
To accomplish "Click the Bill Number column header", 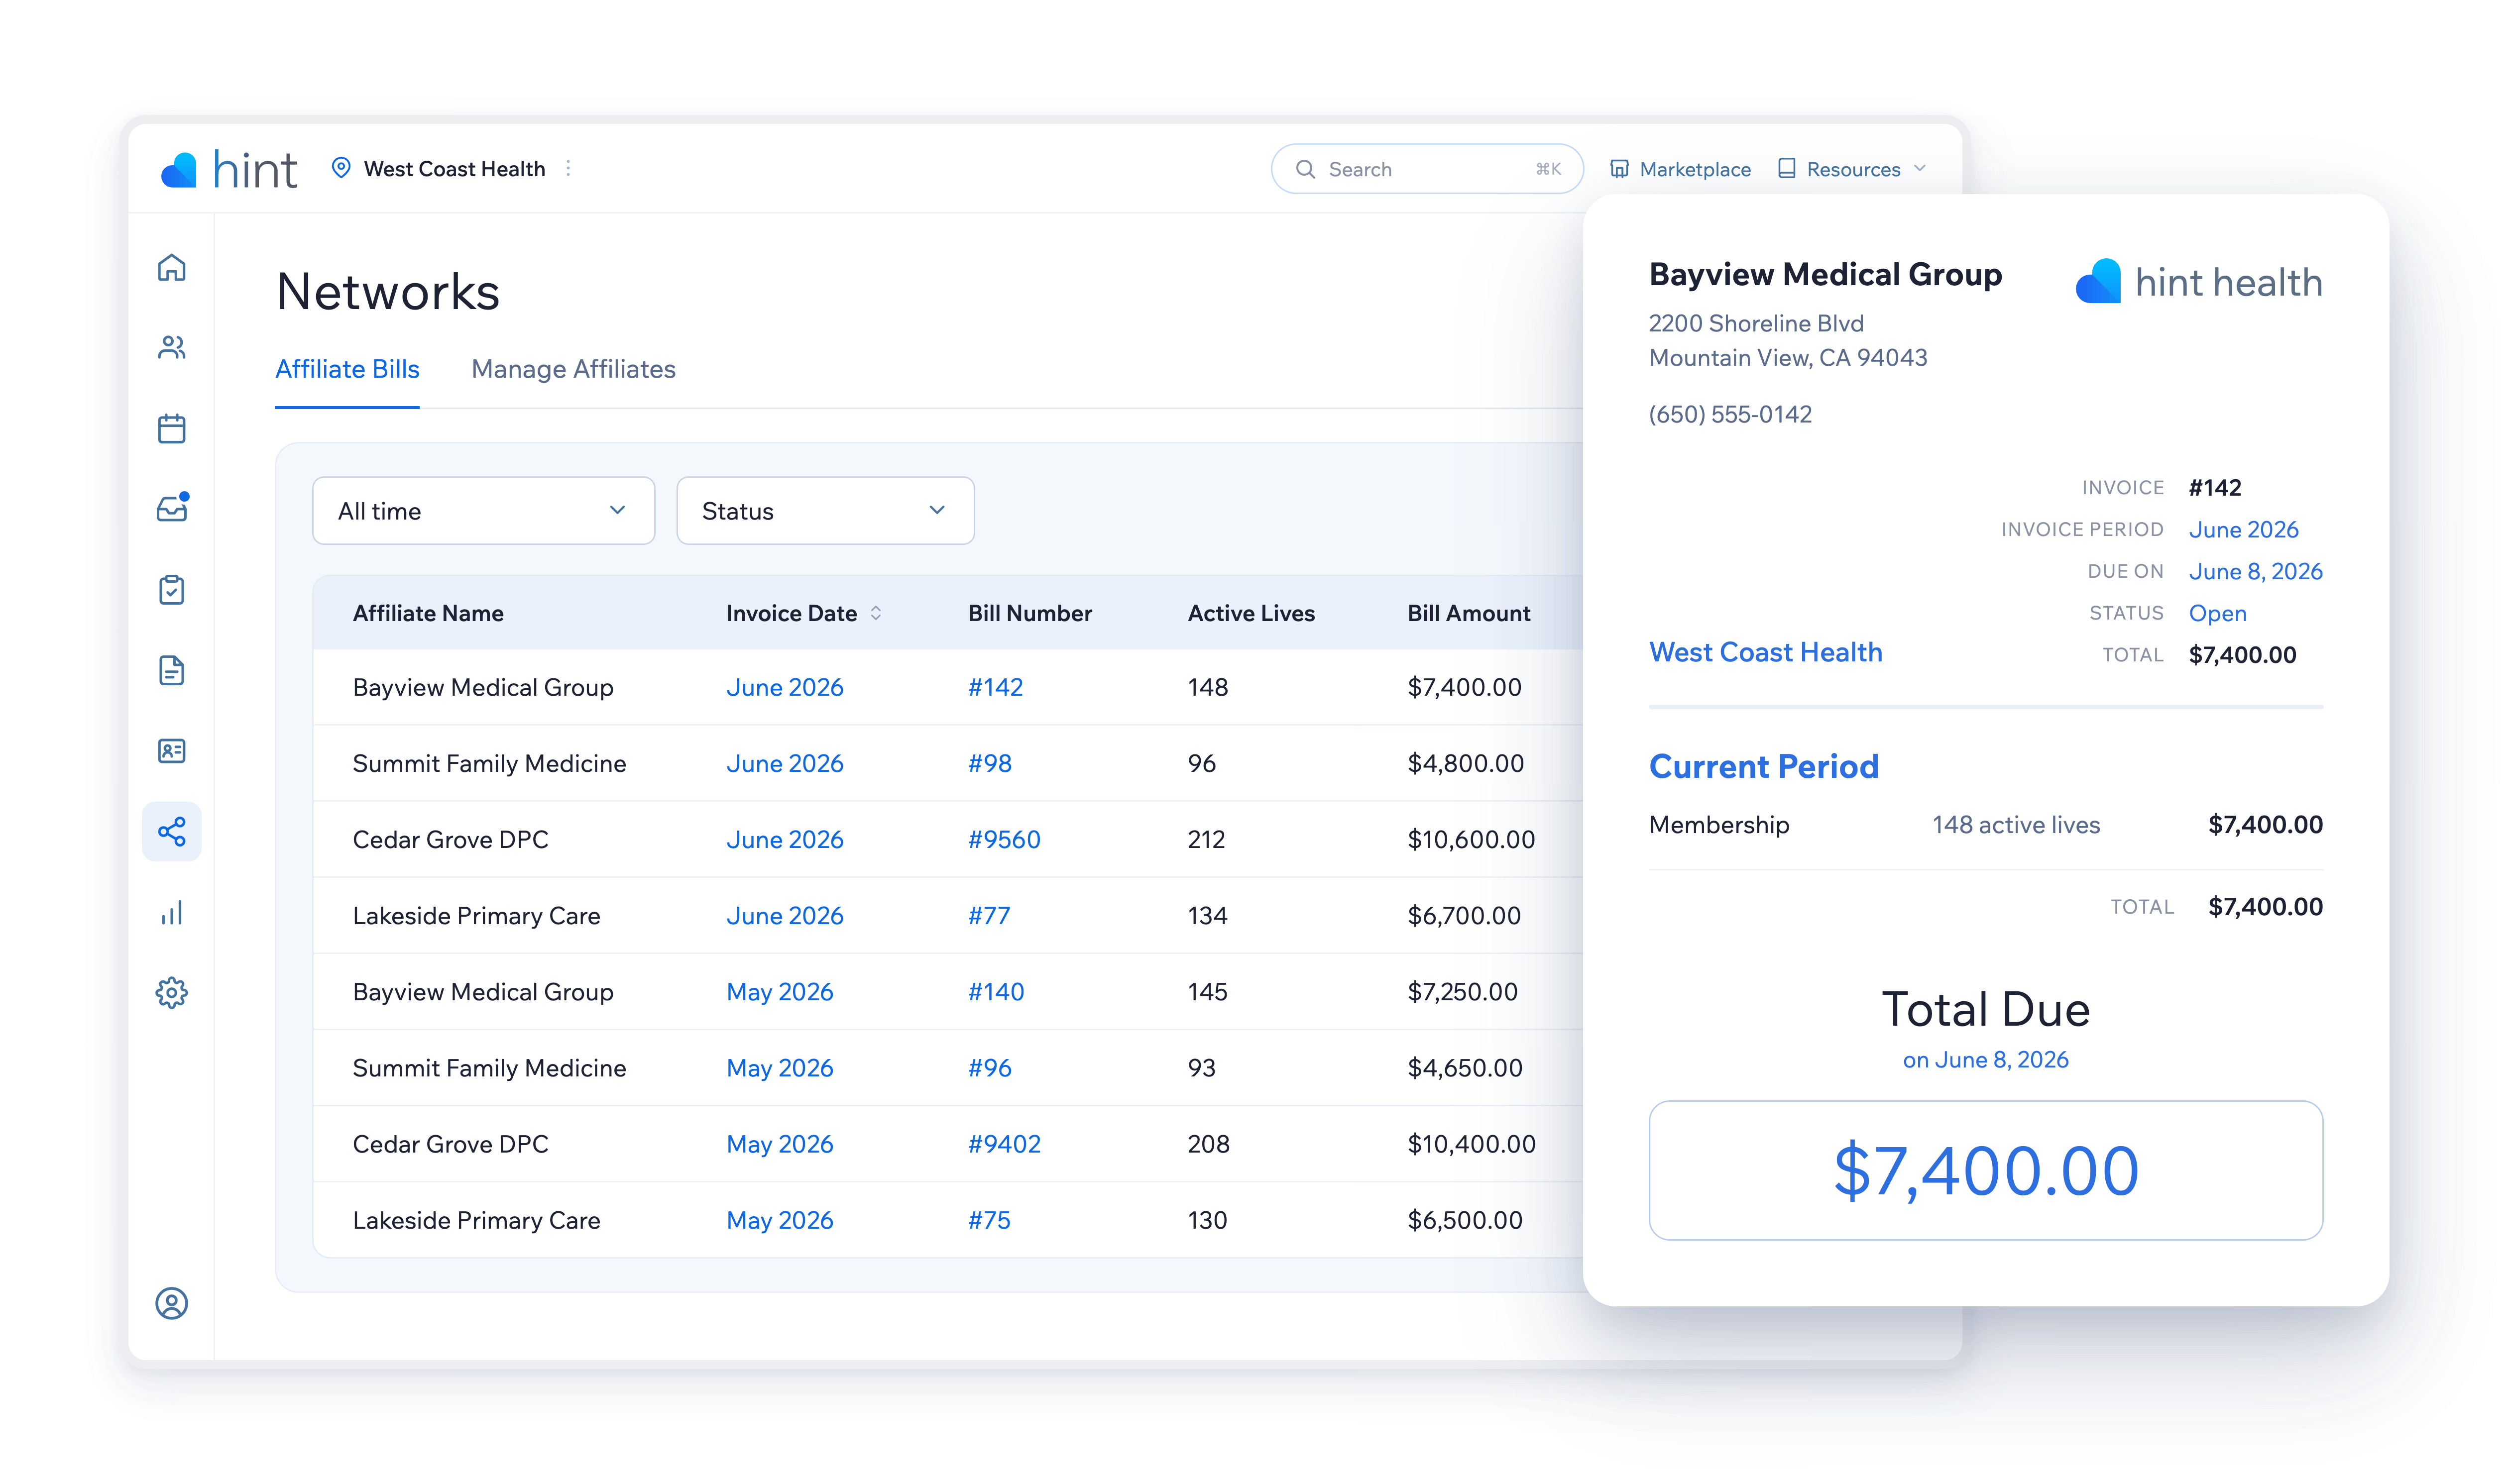I will point(1029,613).
